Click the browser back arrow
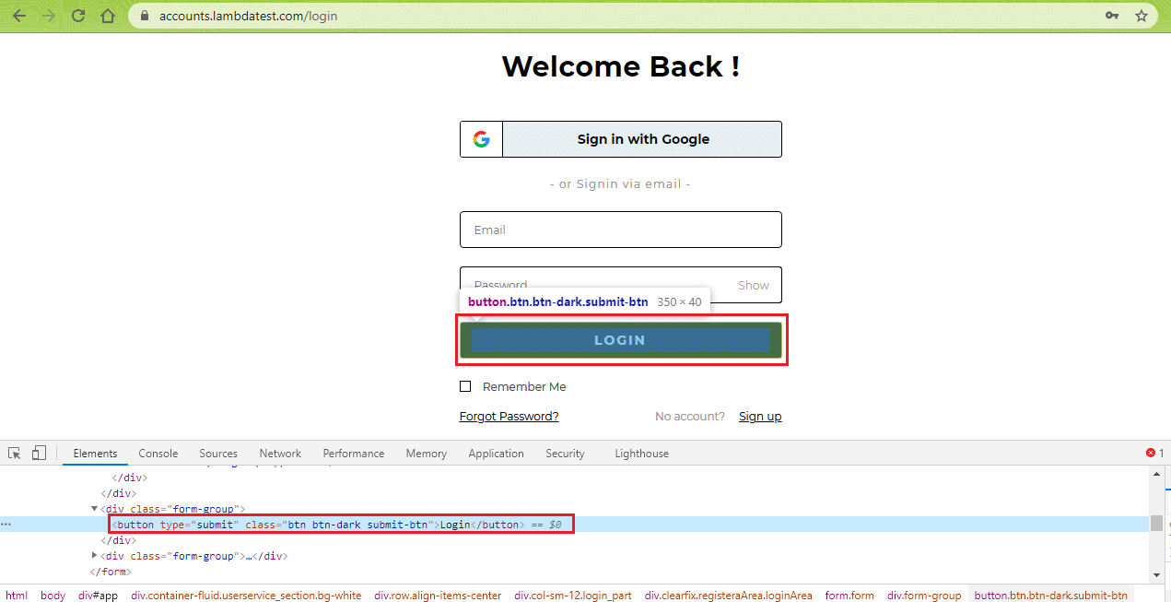Viewport: 1171px width, 602px height. (x=19, y=16)
